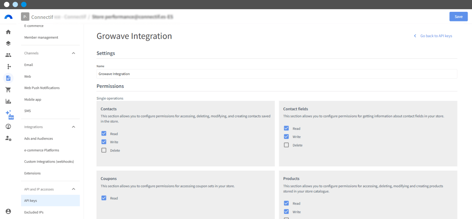The image size is (472, 219).
Task: Open the shopping cart sidebar icon
Action: [8, 90]
